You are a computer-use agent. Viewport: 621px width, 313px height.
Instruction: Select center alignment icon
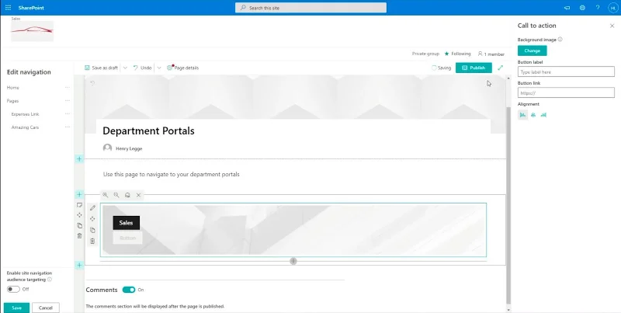point(533,115)
